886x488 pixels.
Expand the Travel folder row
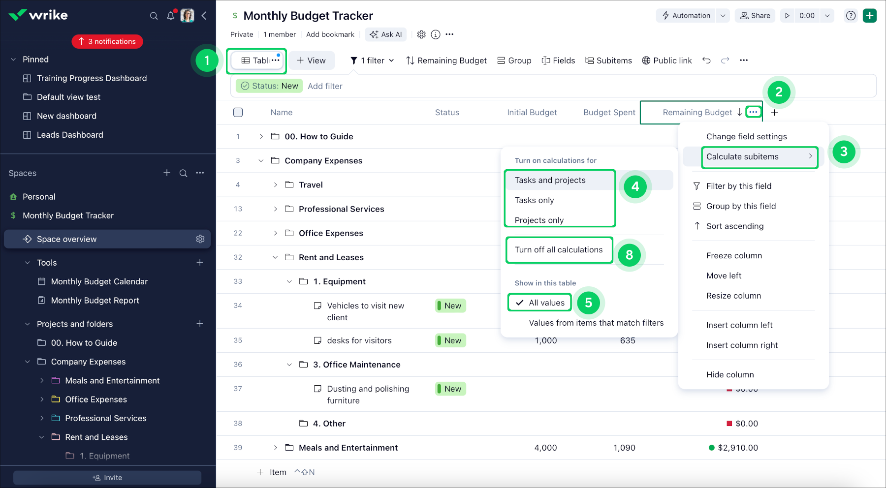276,185
